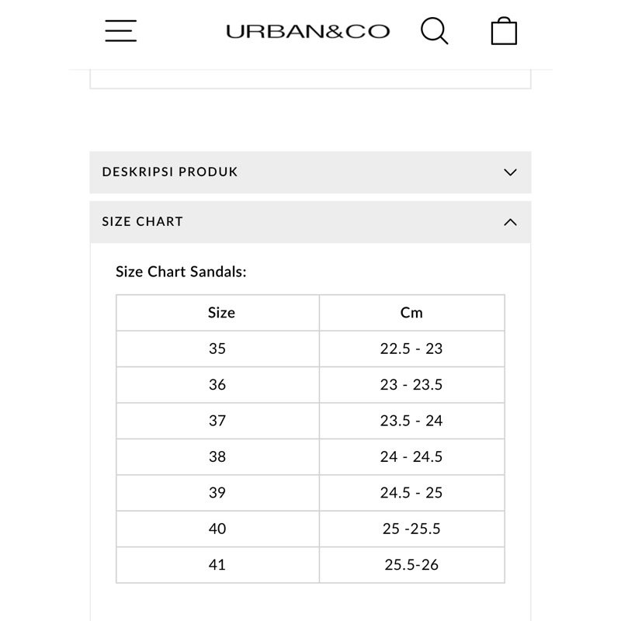Click the 22.5 - 23 measurement cell
Viewport: 621px width, 621px height.
point(411,349)
